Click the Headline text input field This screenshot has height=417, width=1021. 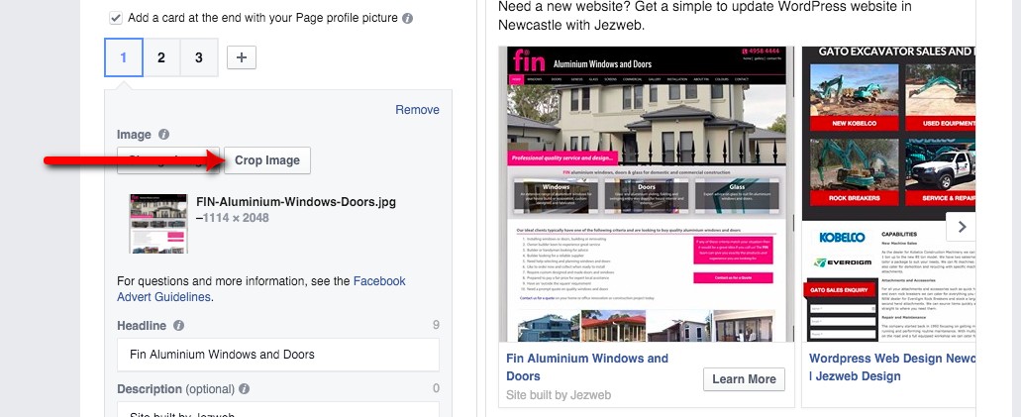click(x=278, y=355)
